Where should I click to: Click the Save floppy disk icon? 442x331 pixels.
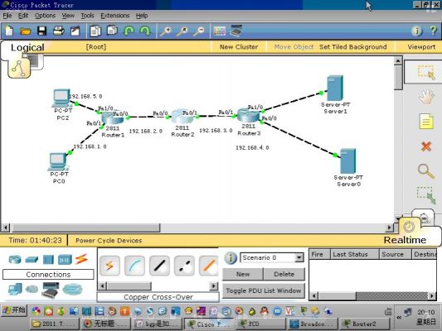(42, 31)
